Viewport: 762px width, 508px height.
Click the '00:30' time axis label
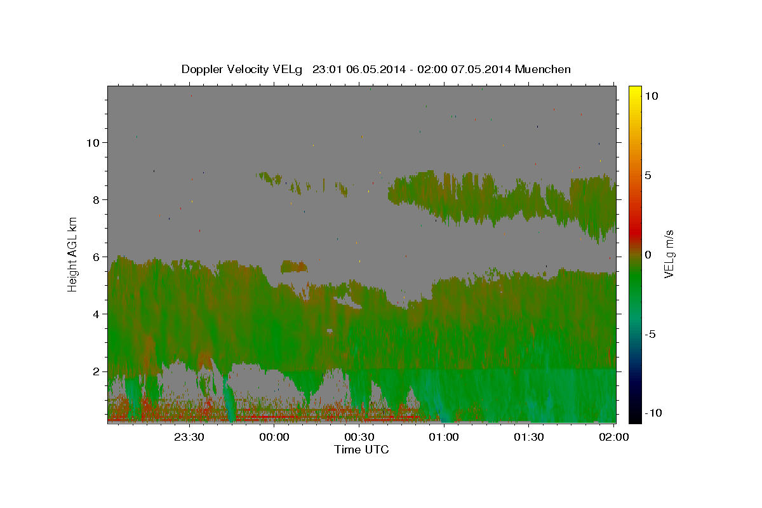[359, 437]
